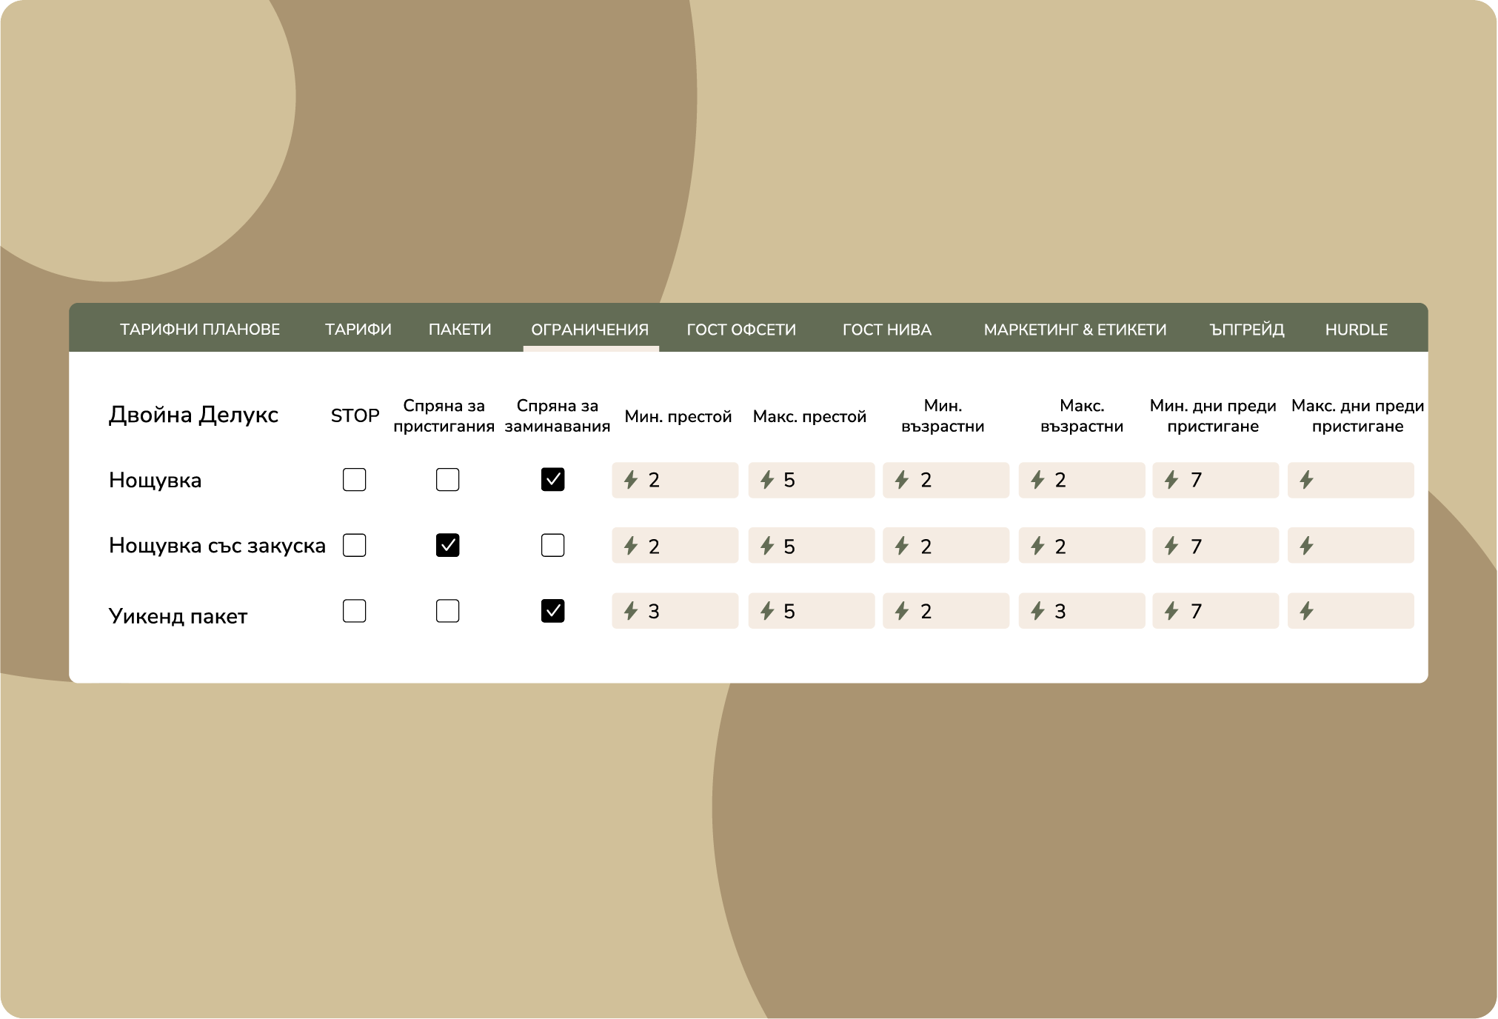Click lightning icon in Нощувка Мин. престой field
1498x1019 pixels.
click(x=631, y=480)
